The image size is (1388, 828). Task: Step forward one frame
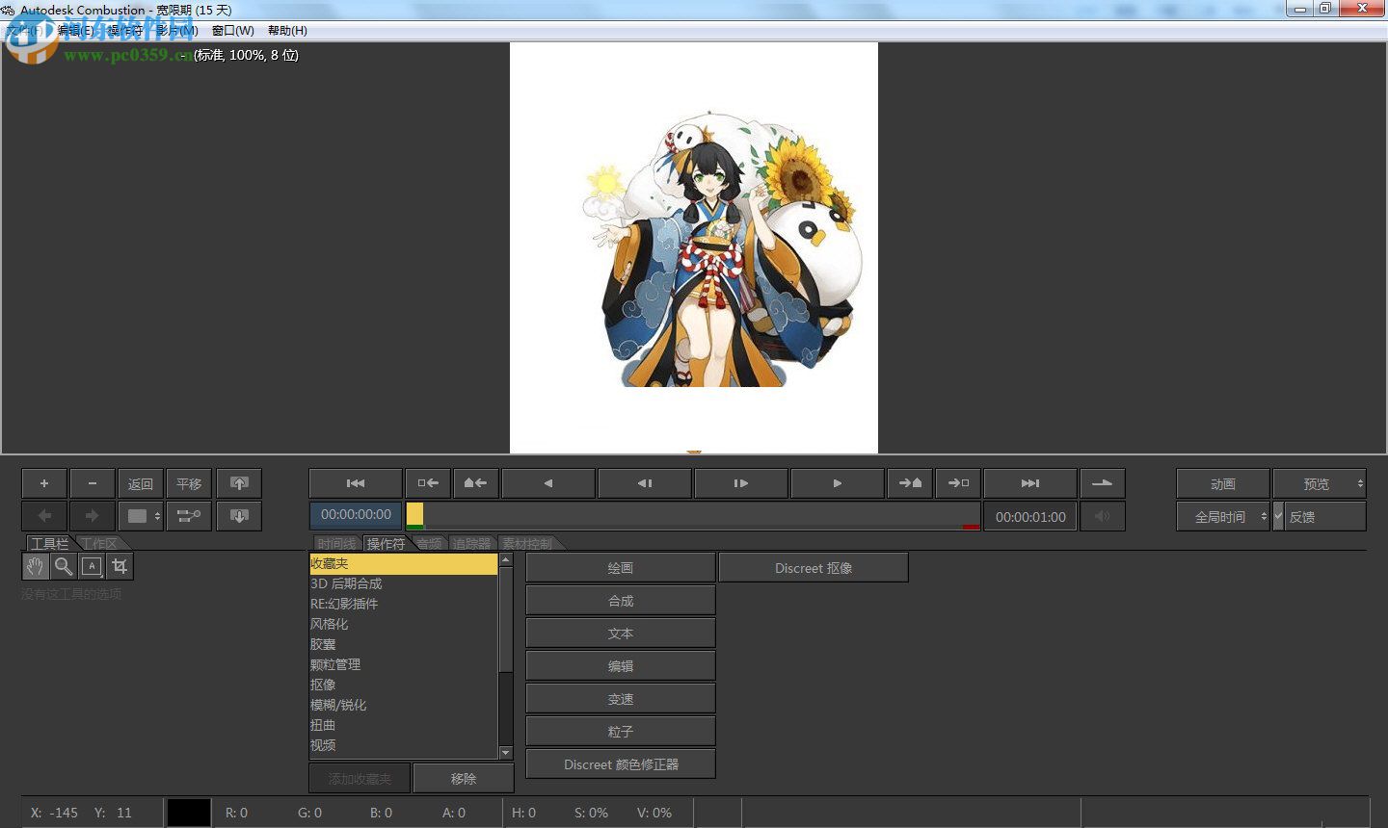coord(741,483)
